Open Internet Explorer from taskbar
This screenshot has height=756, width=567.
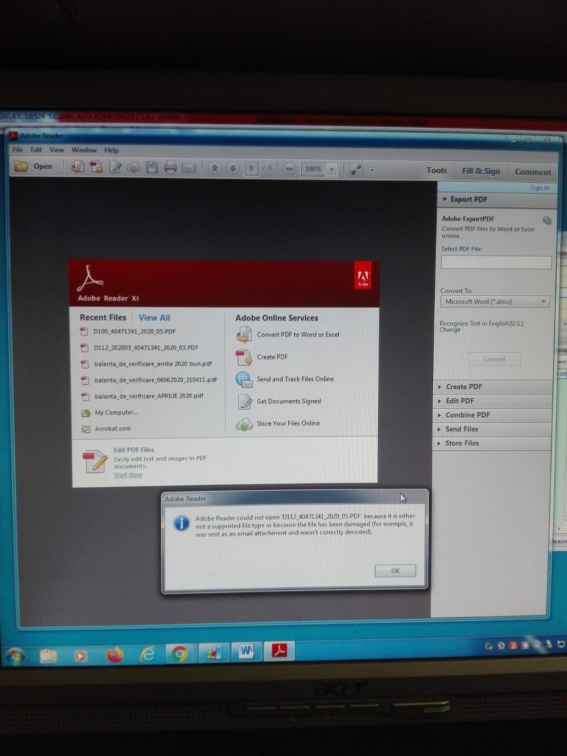[x=147, y=654]
